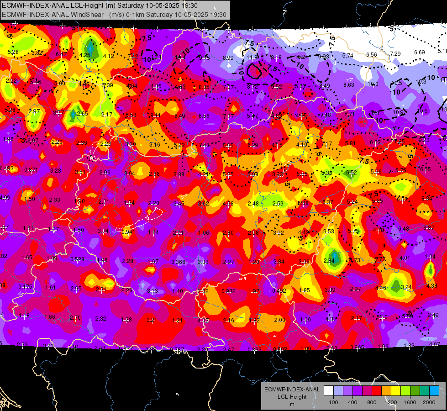Click the map value 0.492
Viewport: 447px width, 411px height.
click(x=279, y=290)
